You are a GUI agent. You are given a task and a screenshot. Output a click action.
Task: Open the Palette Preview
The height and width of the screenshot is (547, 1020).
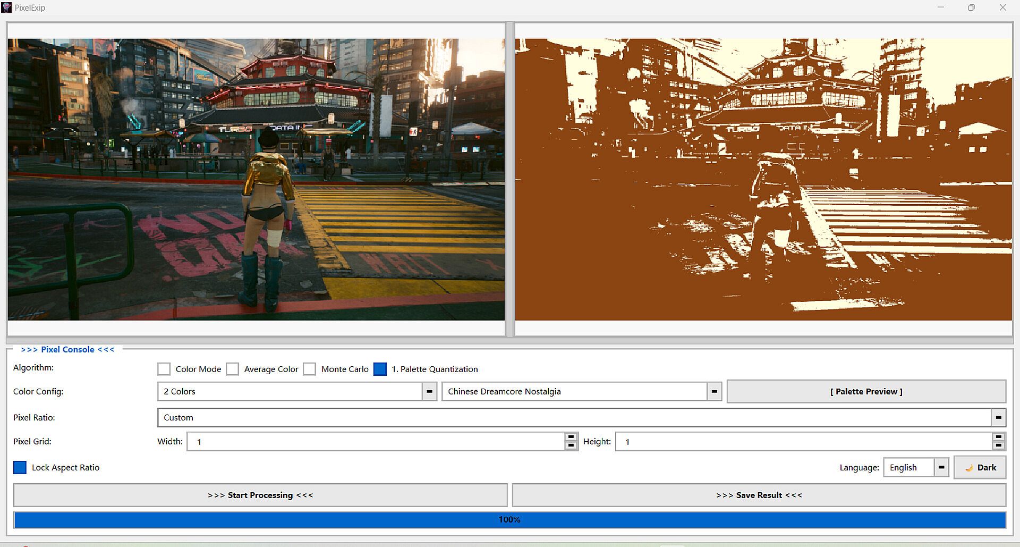pos(866,392)
